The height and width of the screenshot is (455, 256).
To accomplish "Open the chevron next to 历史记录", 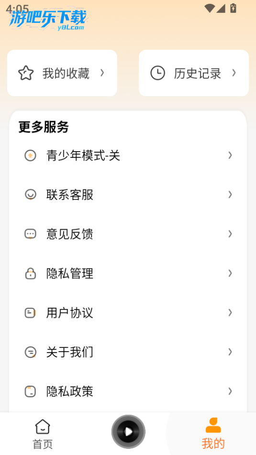I will coord(234,73).
